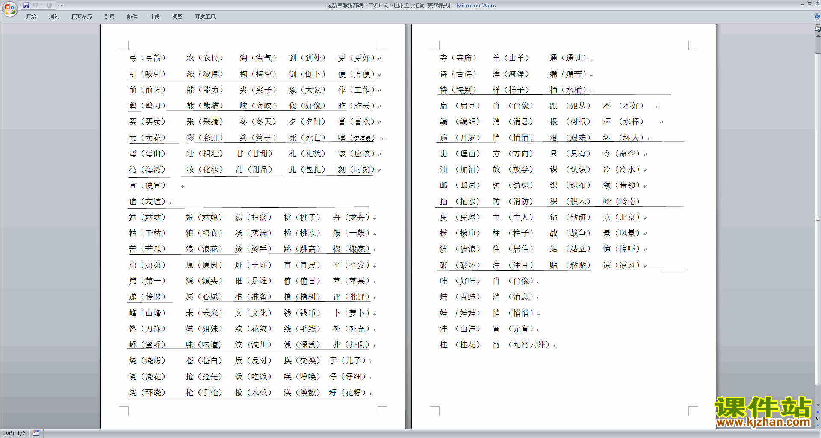This screenshot has height=438, width=821.
Task: Click the Redo icon in Quick Access Toolbar
Action: click(x=49, y=5)
